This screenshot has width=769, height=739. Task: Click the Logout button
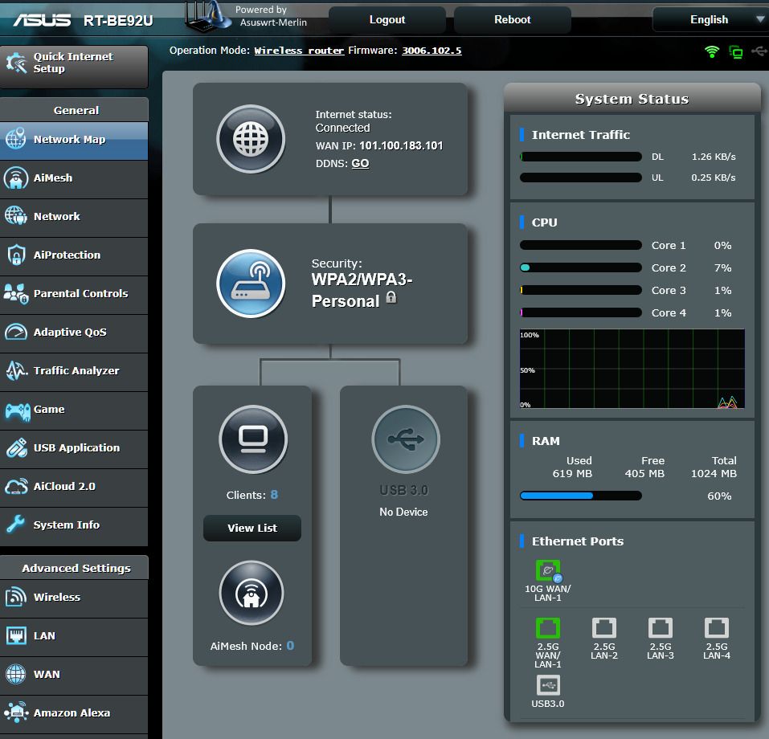click(387, 19)
